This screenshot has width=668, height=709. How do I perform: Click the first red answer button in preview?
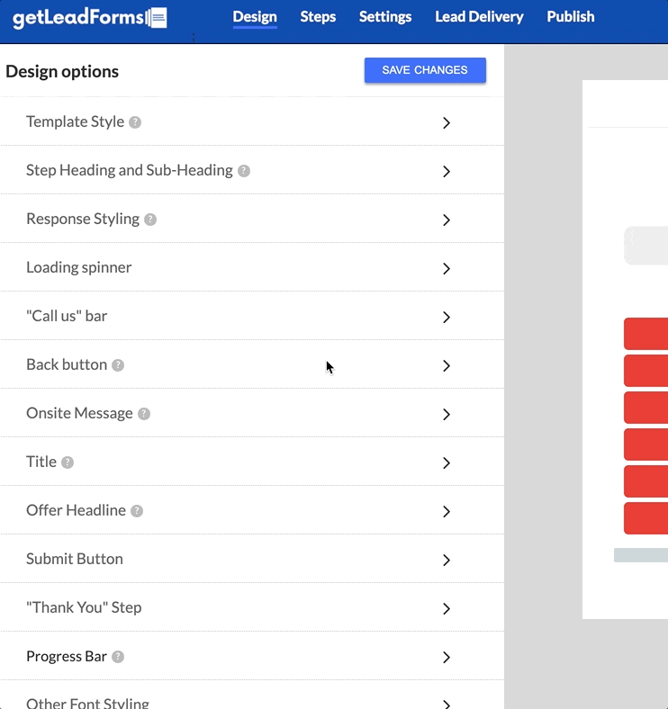pyautogui.click(x=645, y=334)
